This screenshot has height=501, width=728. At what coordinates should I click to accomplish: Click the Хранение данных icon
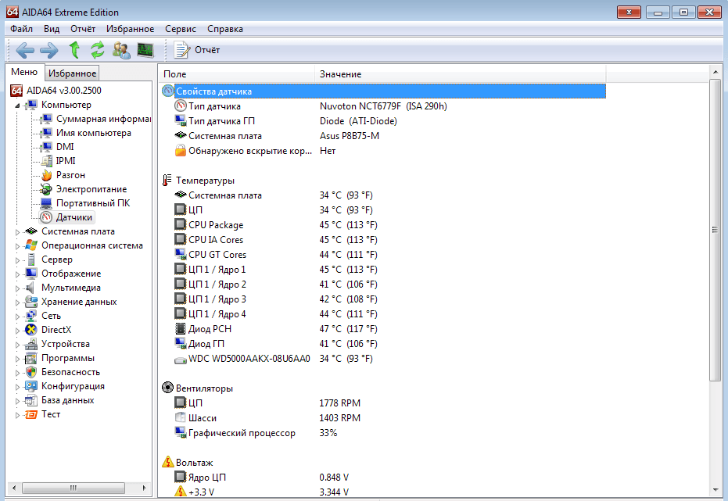click(x=31, y=302)
